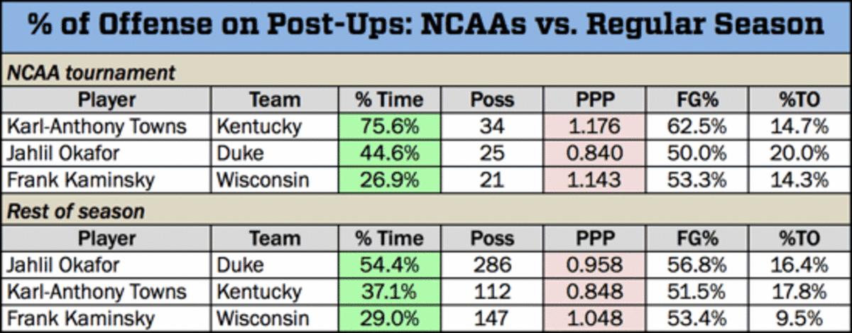
Task: Click the 147 possessions cell
Action: pyautogui.click(x=492, y=317)
